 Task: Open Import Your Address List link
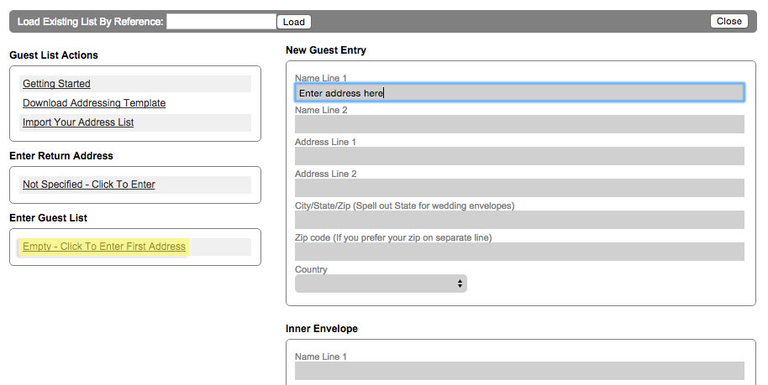point(78,122)
